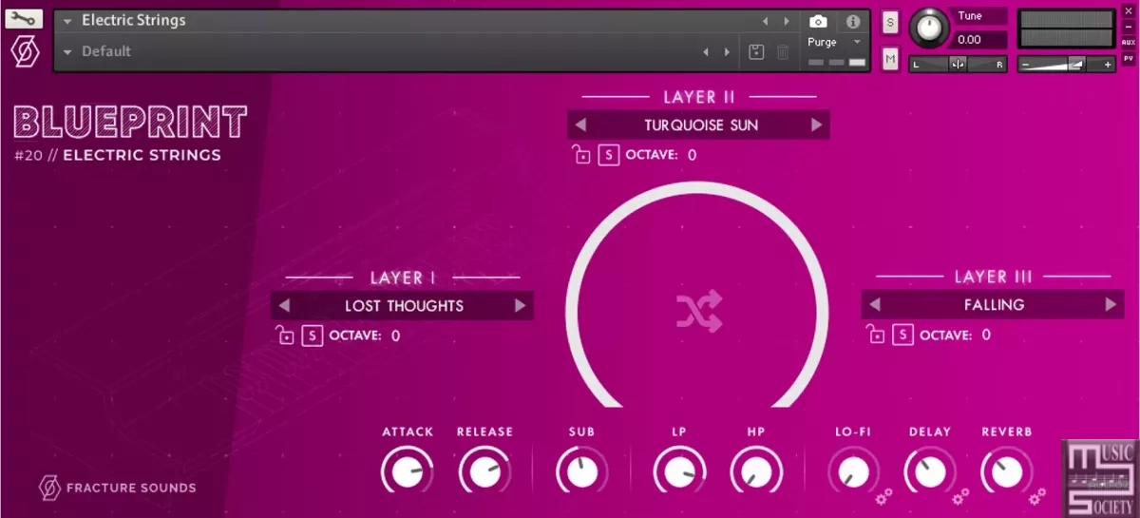Image resolution: width=1140 pixels, height=518 pixels.
Task: Solo the instrument with the S button
Action: (x=890, y=23)
